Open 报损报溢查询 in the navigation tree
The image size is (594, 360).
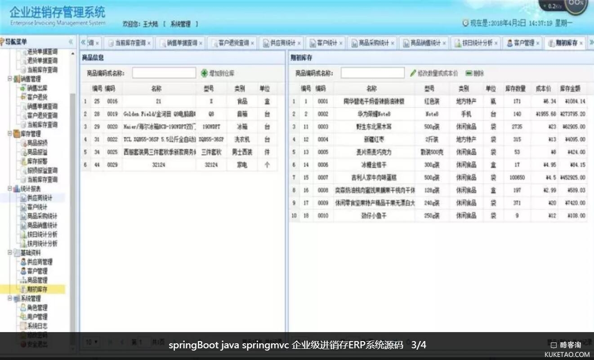[x=42, y=170]
